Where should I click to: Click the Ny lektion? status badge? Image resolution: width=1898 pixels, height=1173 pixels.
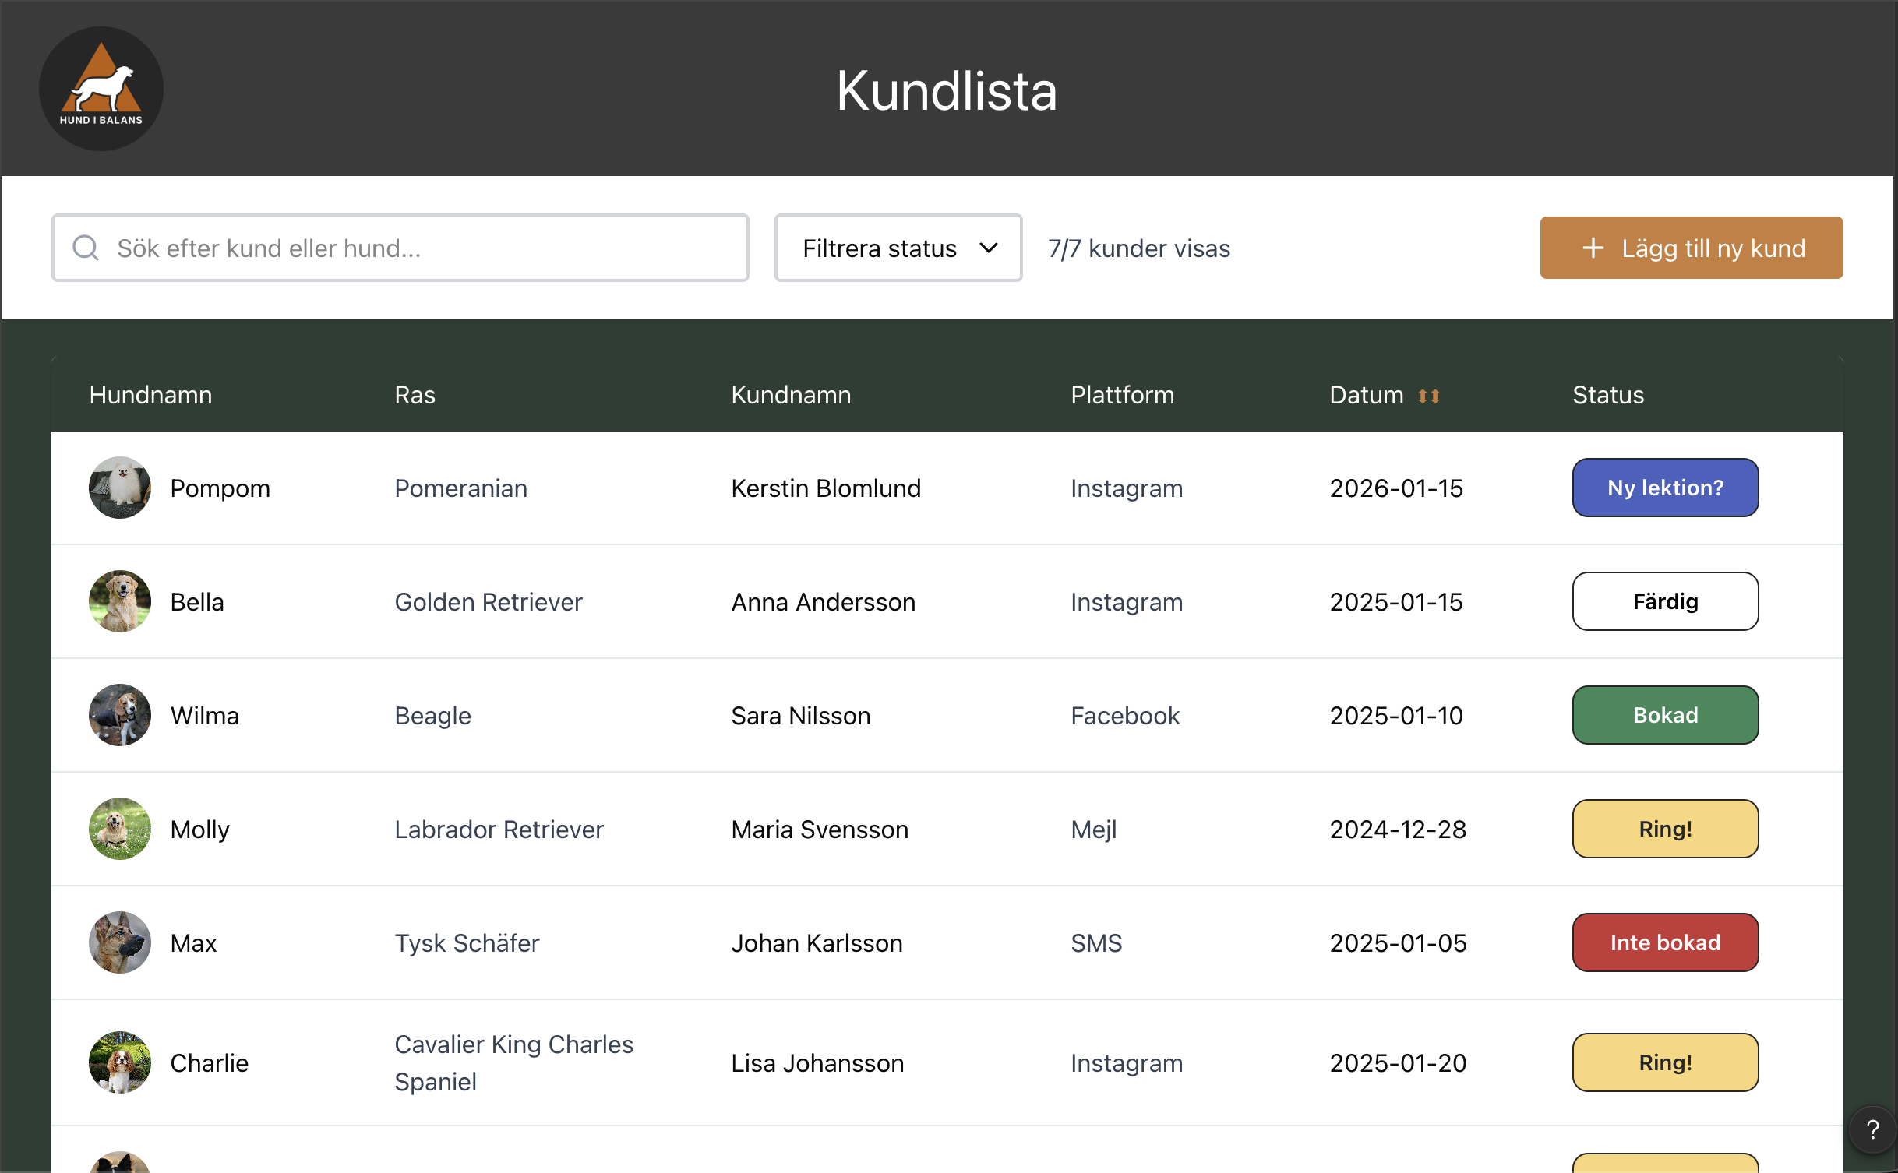click(x=1665, y=488)
